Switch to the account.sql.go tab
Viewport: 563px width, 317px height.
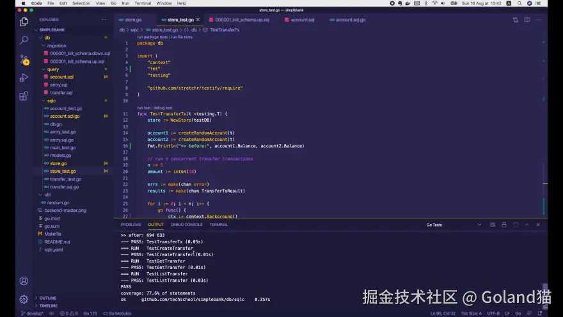(x=350, y=20)
